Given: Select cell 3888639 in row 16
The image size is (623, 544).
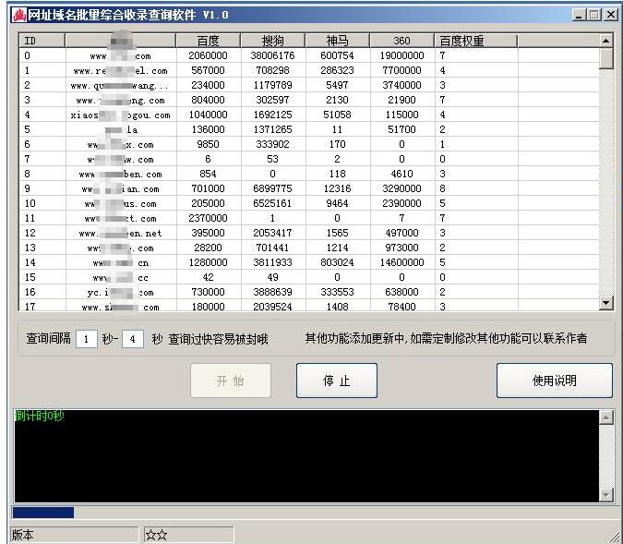Looking at the screenshot, I should pyautogui.click(x=272, y=292).
